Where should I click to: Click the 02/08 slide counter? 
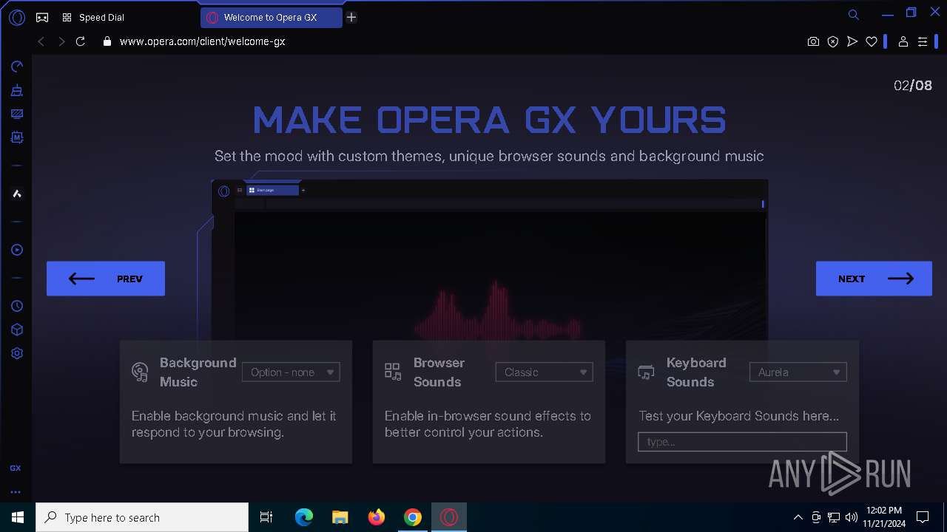[913, 86]
